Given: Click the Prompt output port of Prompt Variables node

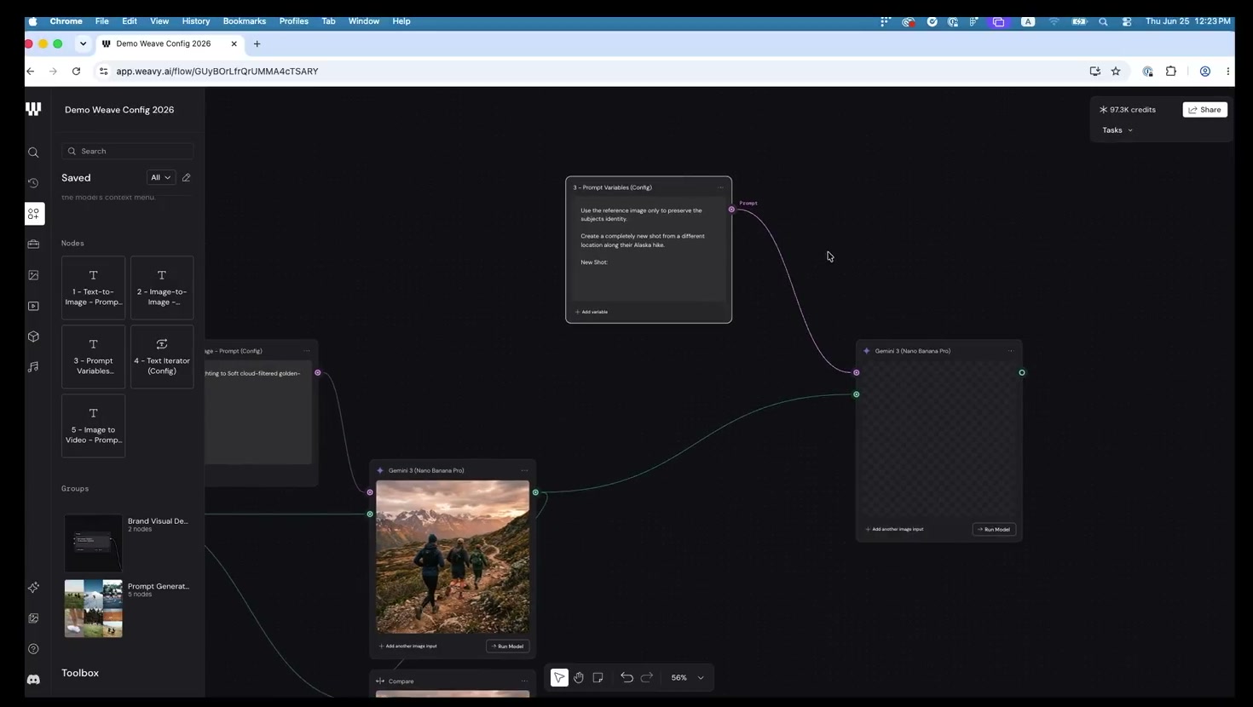Looking at the screenshot, I should (731, 210).
